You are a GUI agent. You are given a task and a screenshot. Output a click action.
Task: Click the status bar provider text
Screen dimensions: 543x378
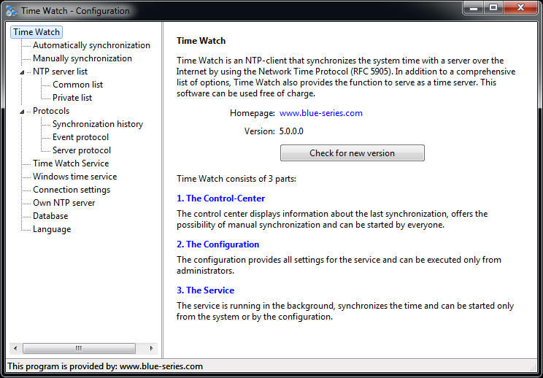[x=105, y=366]
